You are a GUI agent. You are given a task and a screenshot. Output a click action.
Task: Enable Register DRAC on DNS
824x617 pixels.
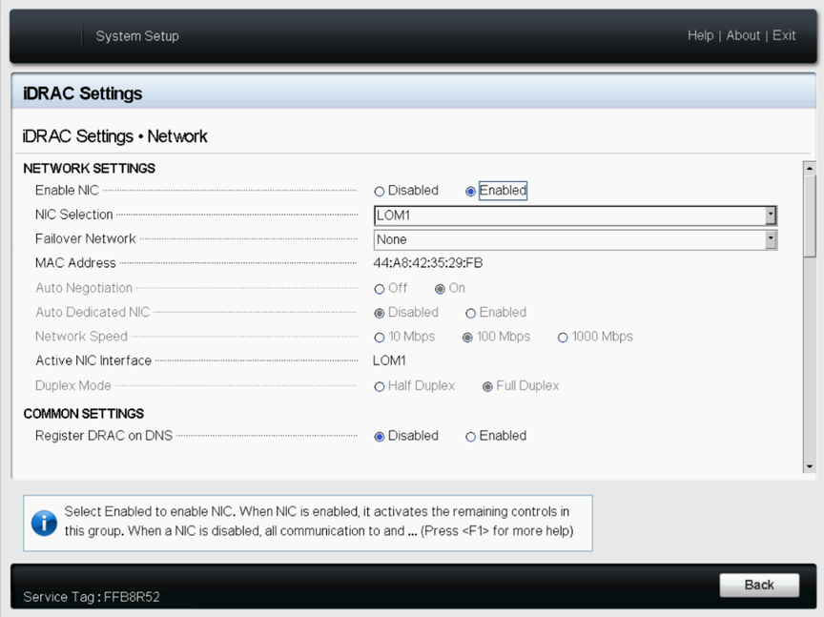(471, 437)
